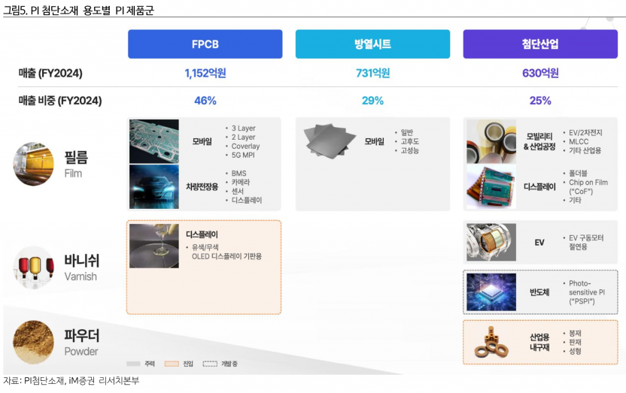Click the 5G MPI bullet item
Screen dimensions: 626x393
(243, 155)
